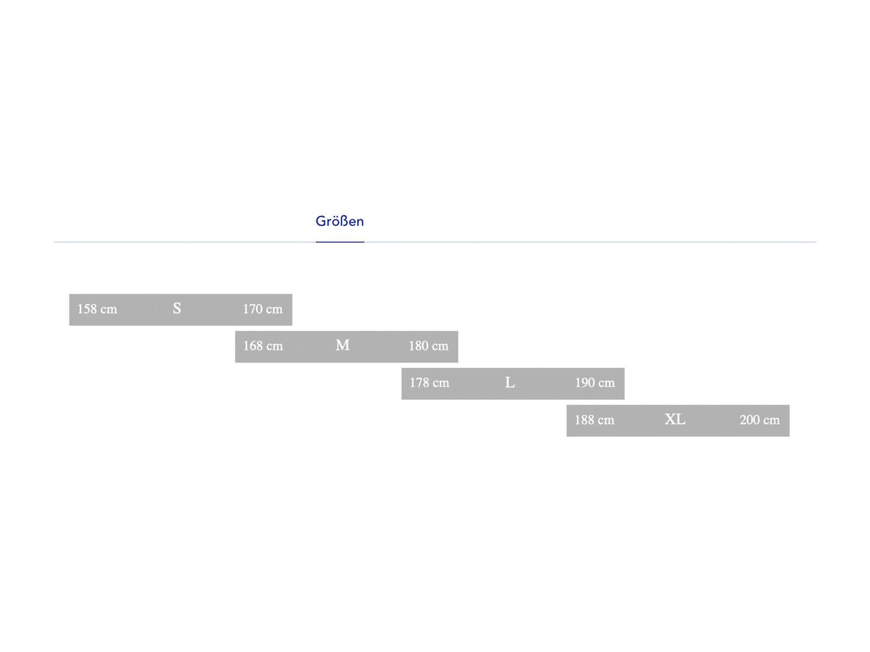Screen dimensions: 870x652
Task: Click the 180 cm maximum height label
Action: (x=428, y=346)
